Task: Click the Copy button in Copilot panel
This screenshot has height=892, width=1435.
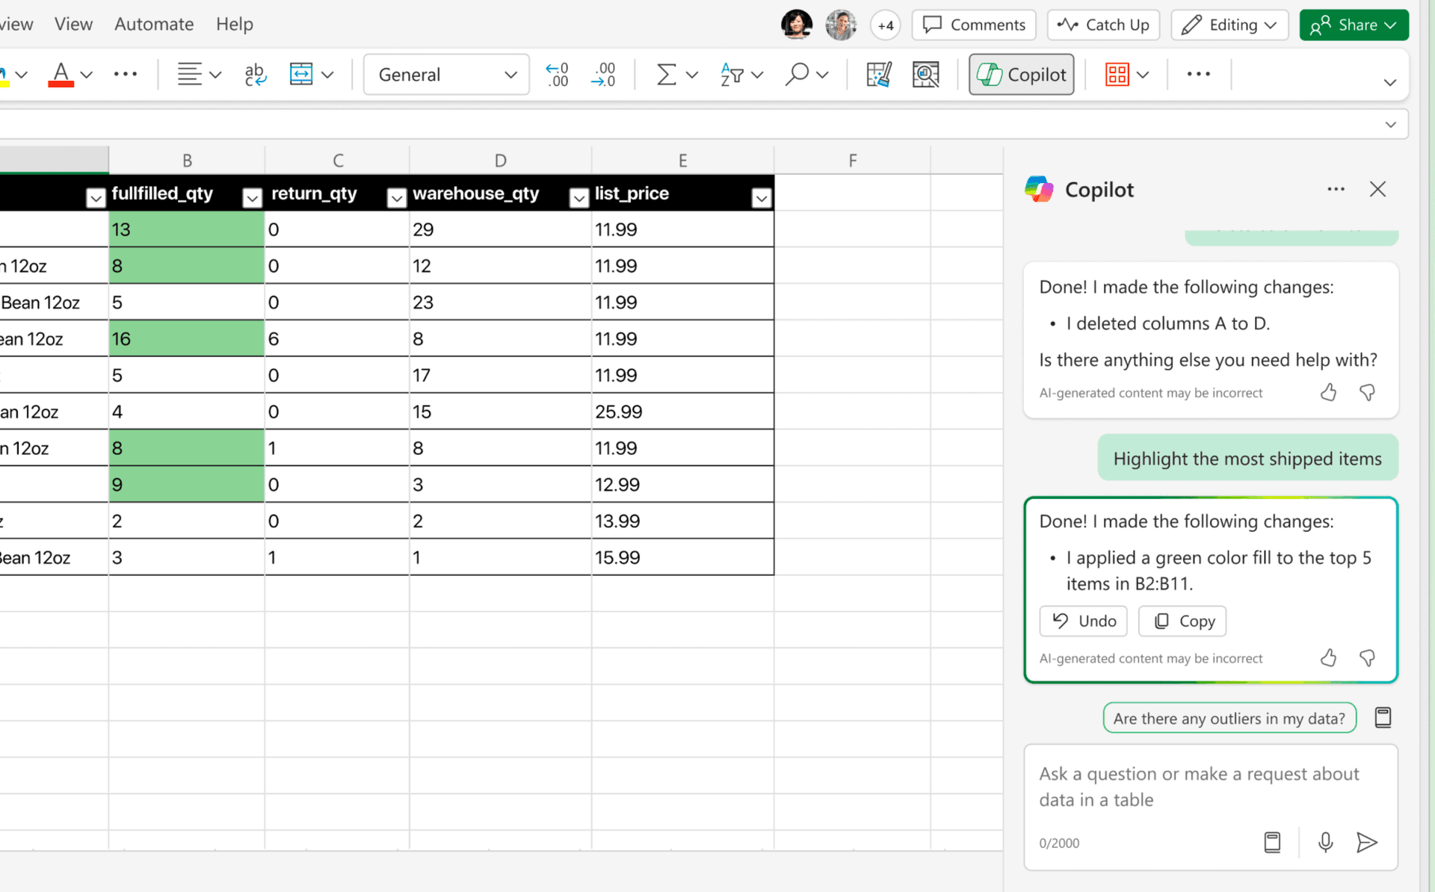Action: coord(1184,621)
